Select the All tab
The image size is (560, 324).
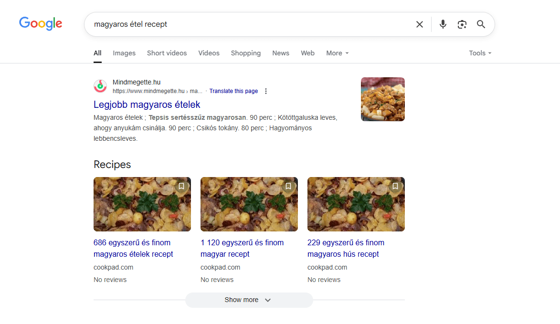pos(97,53)
